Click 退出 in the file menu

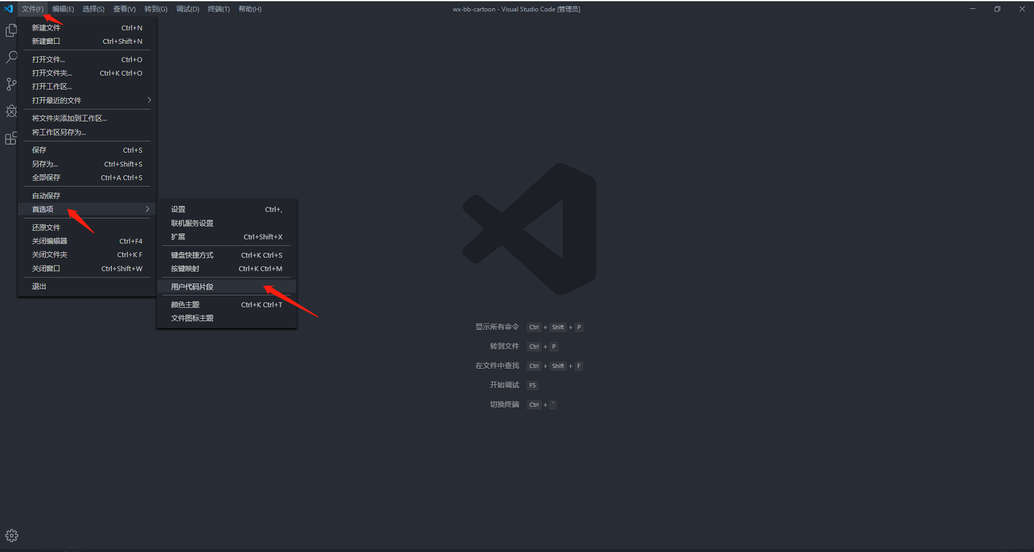[87, 287]
